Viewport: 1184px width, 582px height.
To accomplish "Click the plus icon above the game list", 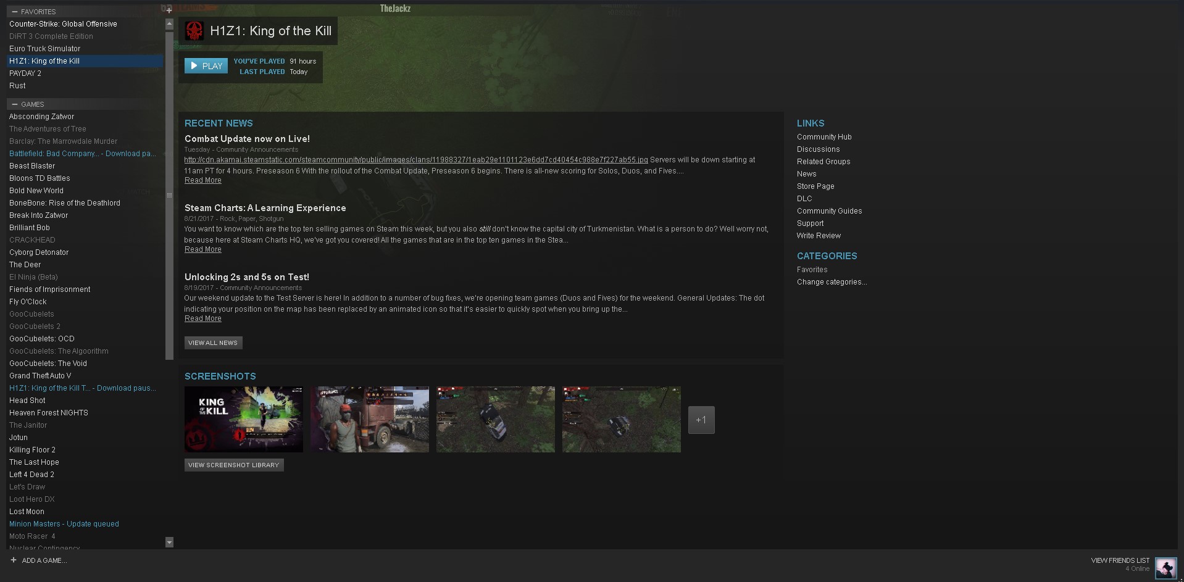I will click(x=169, y=10).
